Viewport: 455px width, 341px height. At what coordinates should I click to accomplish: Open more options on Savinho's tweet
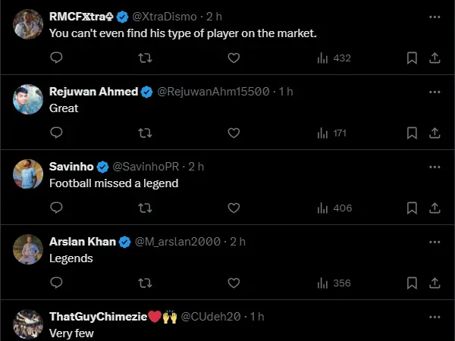[434, 167]
